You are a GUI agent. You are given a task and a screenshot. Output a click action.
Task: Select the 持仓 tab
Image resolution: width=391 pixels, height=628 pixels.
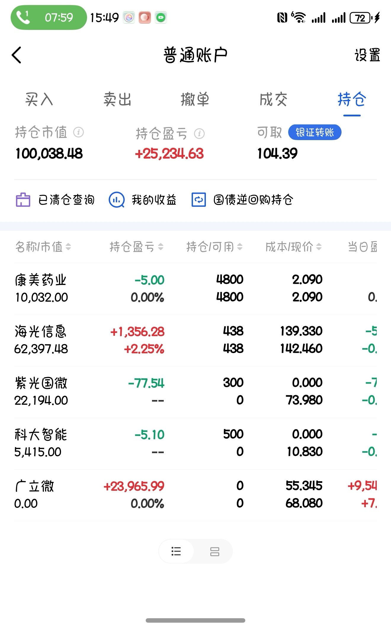click(352, 99)
